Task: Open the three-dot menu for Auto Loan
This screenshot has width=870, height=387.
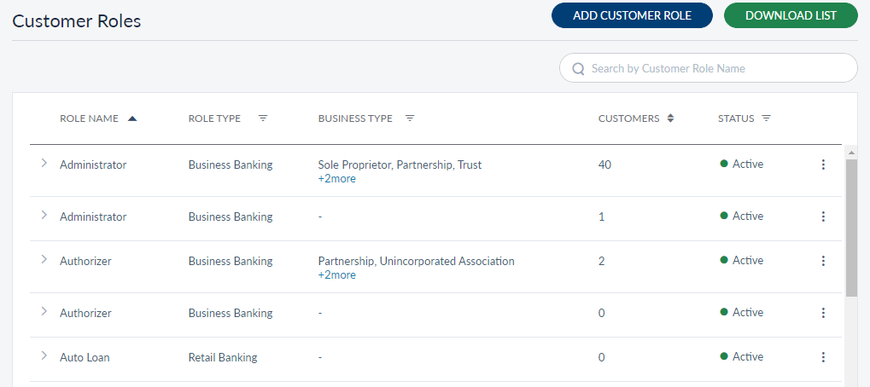Action: tap(823, 358)
